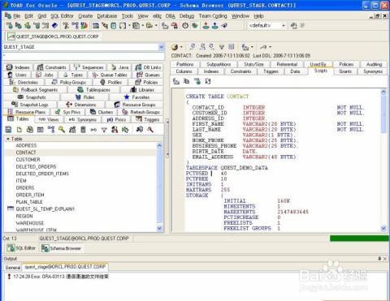Image resolution: width=390 pixels, height=301 pixels.
Task: Click the SQL Editor window button at bottom
Action: click(21, 248)
